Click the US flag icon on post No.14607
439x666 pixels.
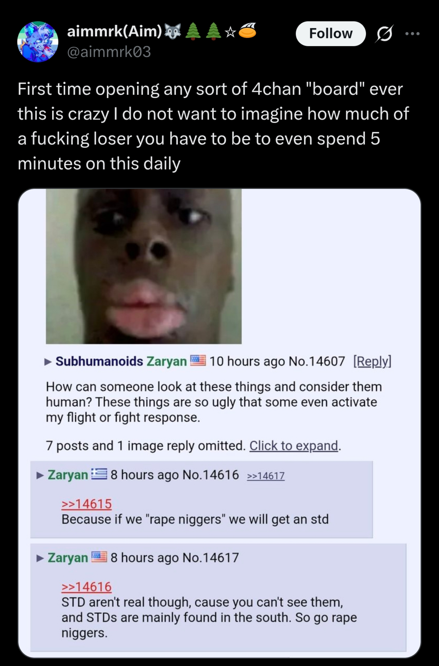click(x=198, y=360)
